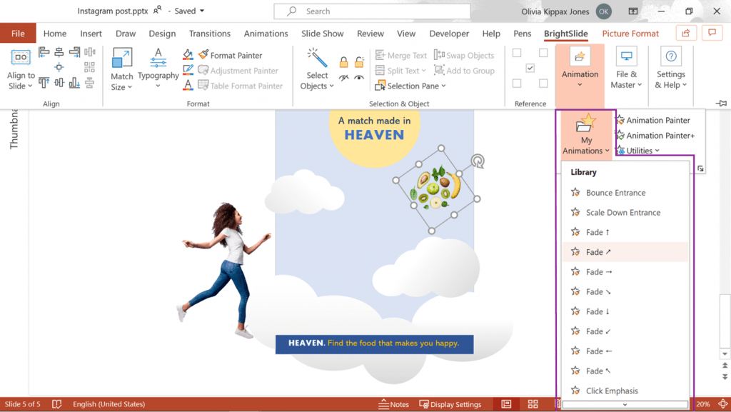Click the lock objects padlock icon

344,62
